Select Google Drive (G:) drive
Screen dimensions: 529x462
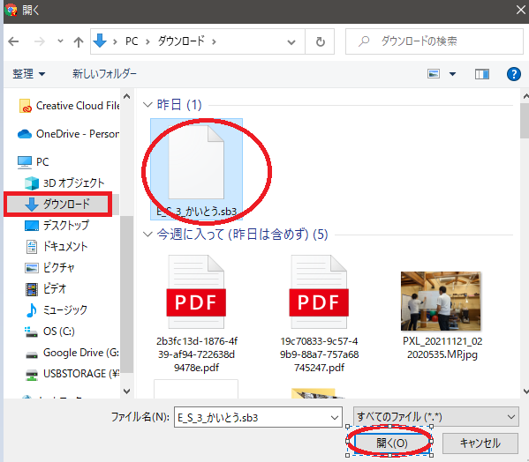coord(72,353)
